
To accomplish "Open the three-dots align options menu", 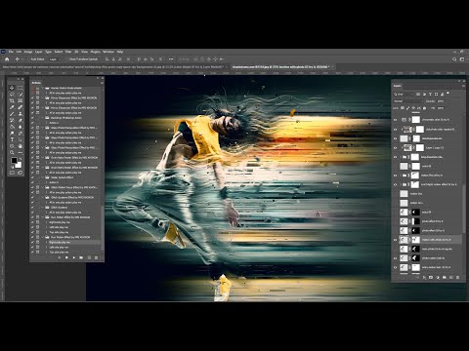I will point(171,59).
